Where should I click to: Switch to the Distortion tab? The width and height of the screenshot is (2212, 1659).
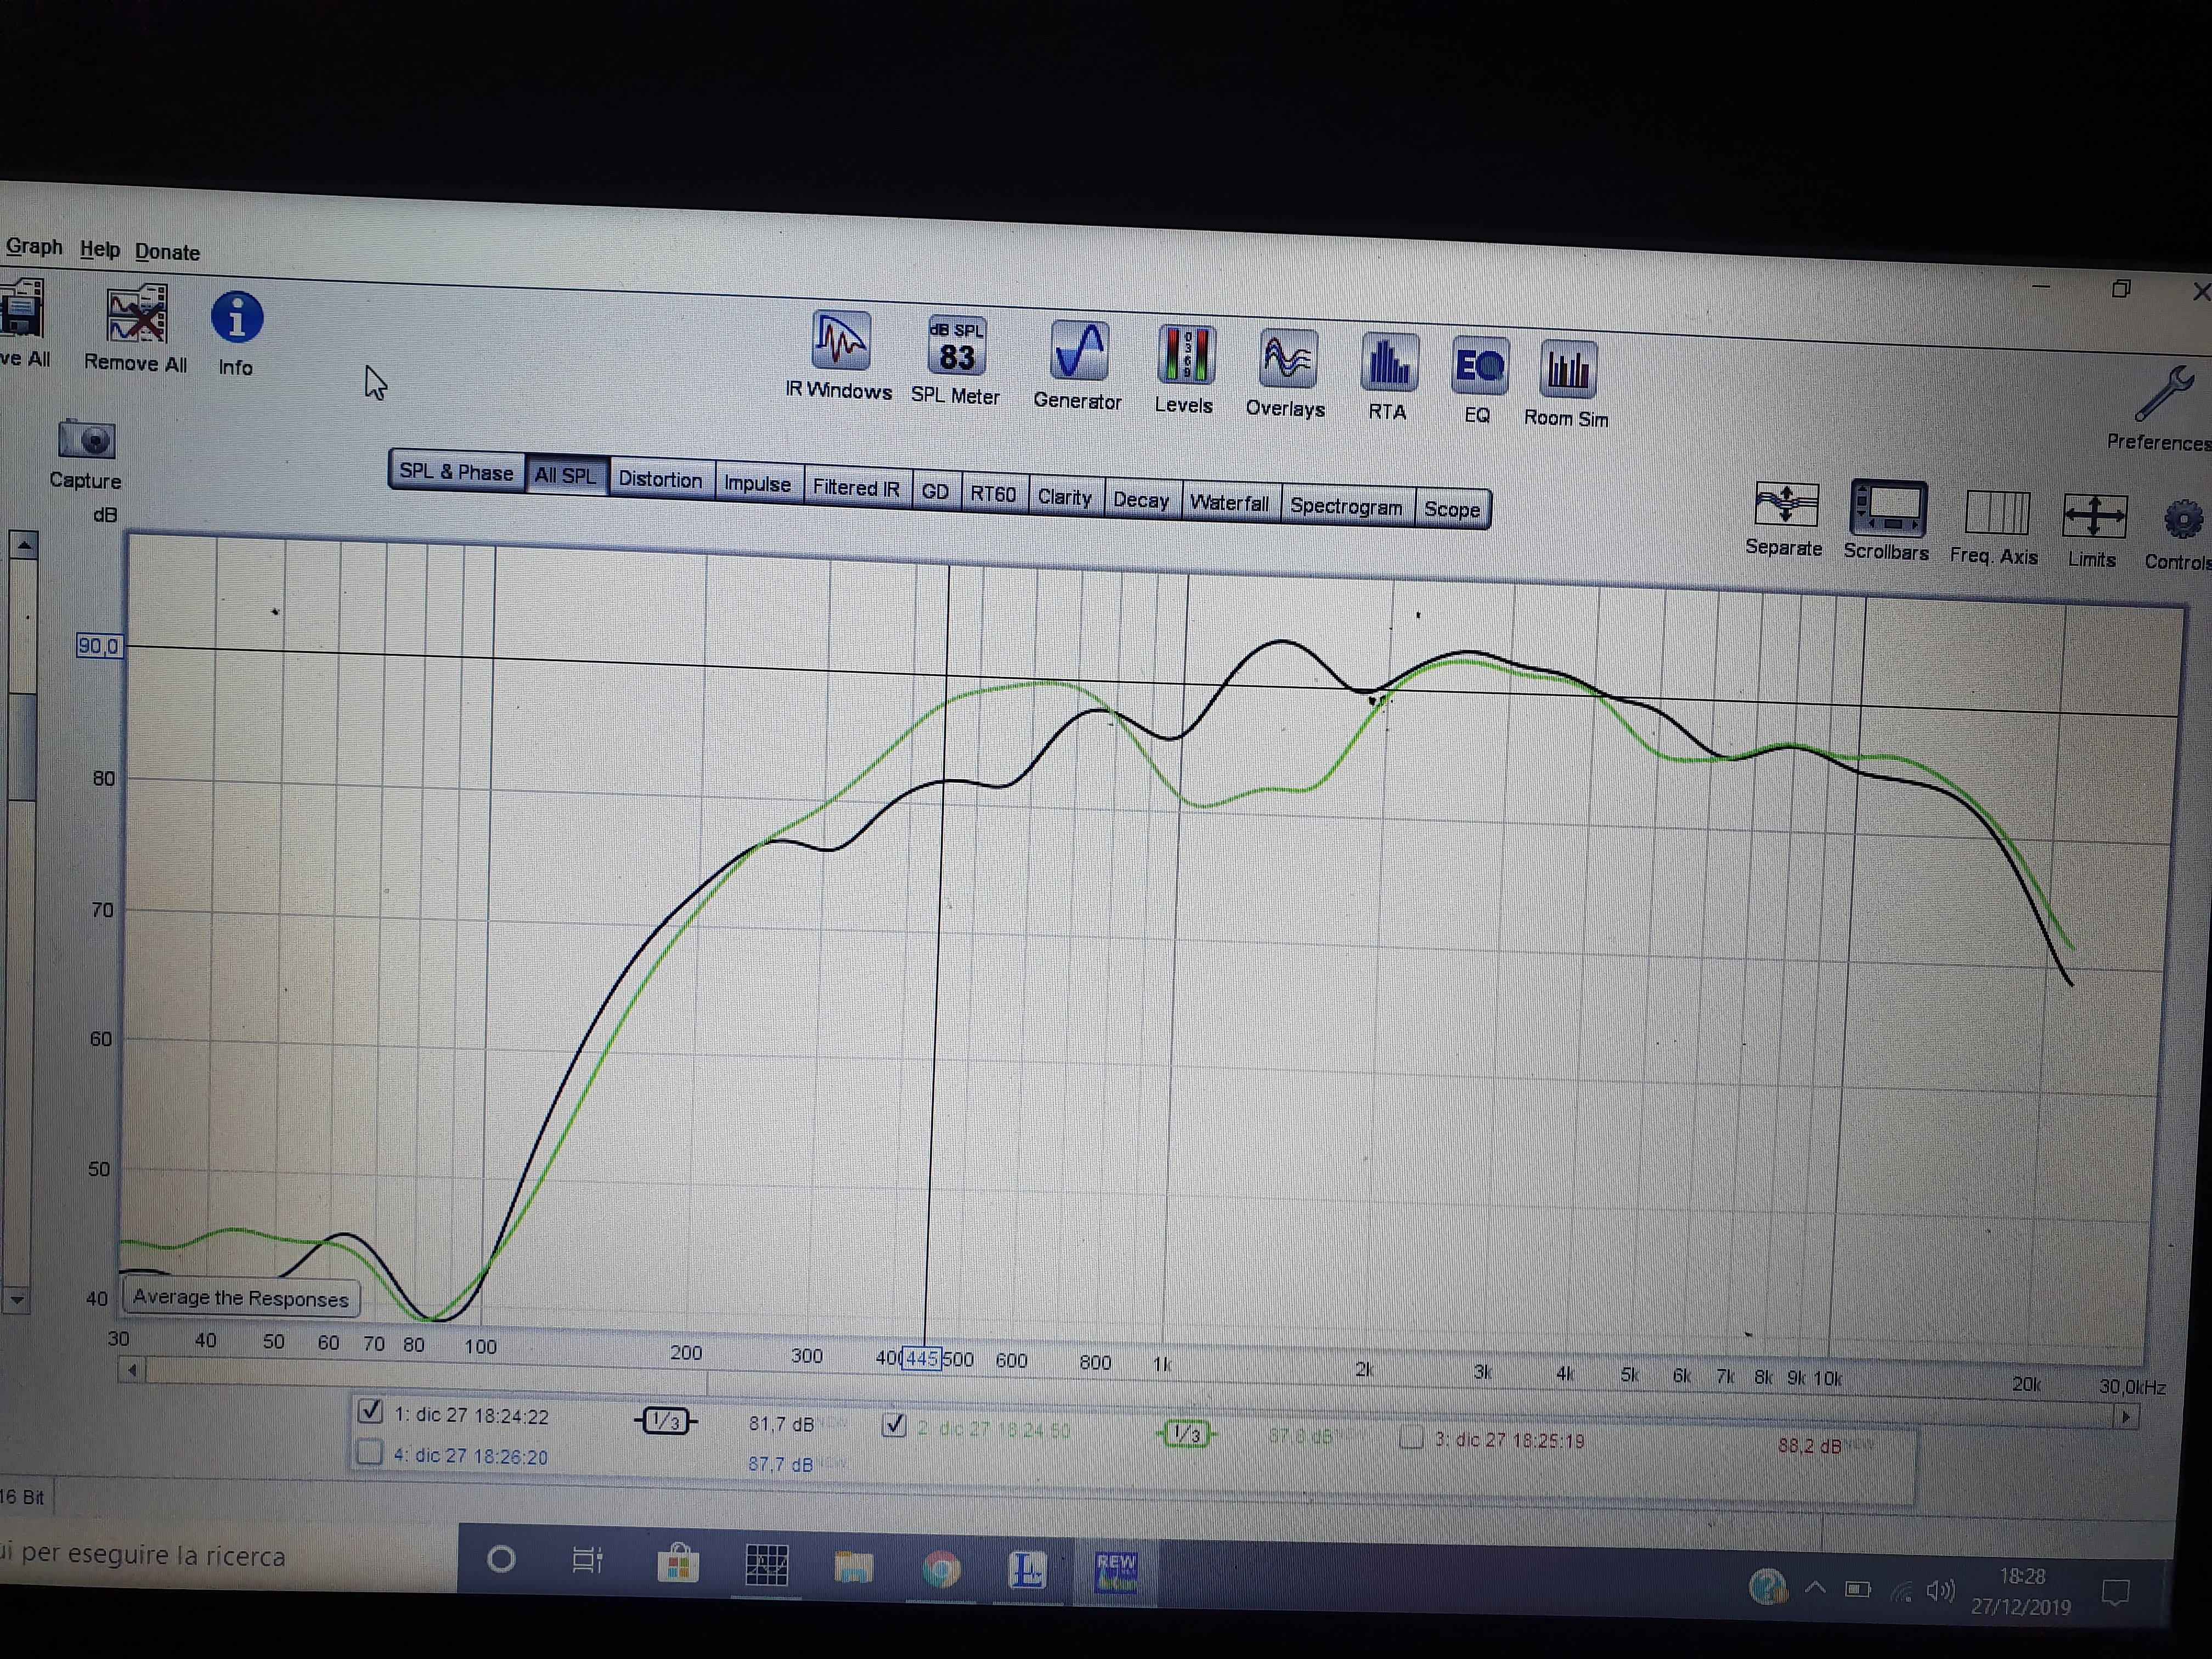(661, 479)
